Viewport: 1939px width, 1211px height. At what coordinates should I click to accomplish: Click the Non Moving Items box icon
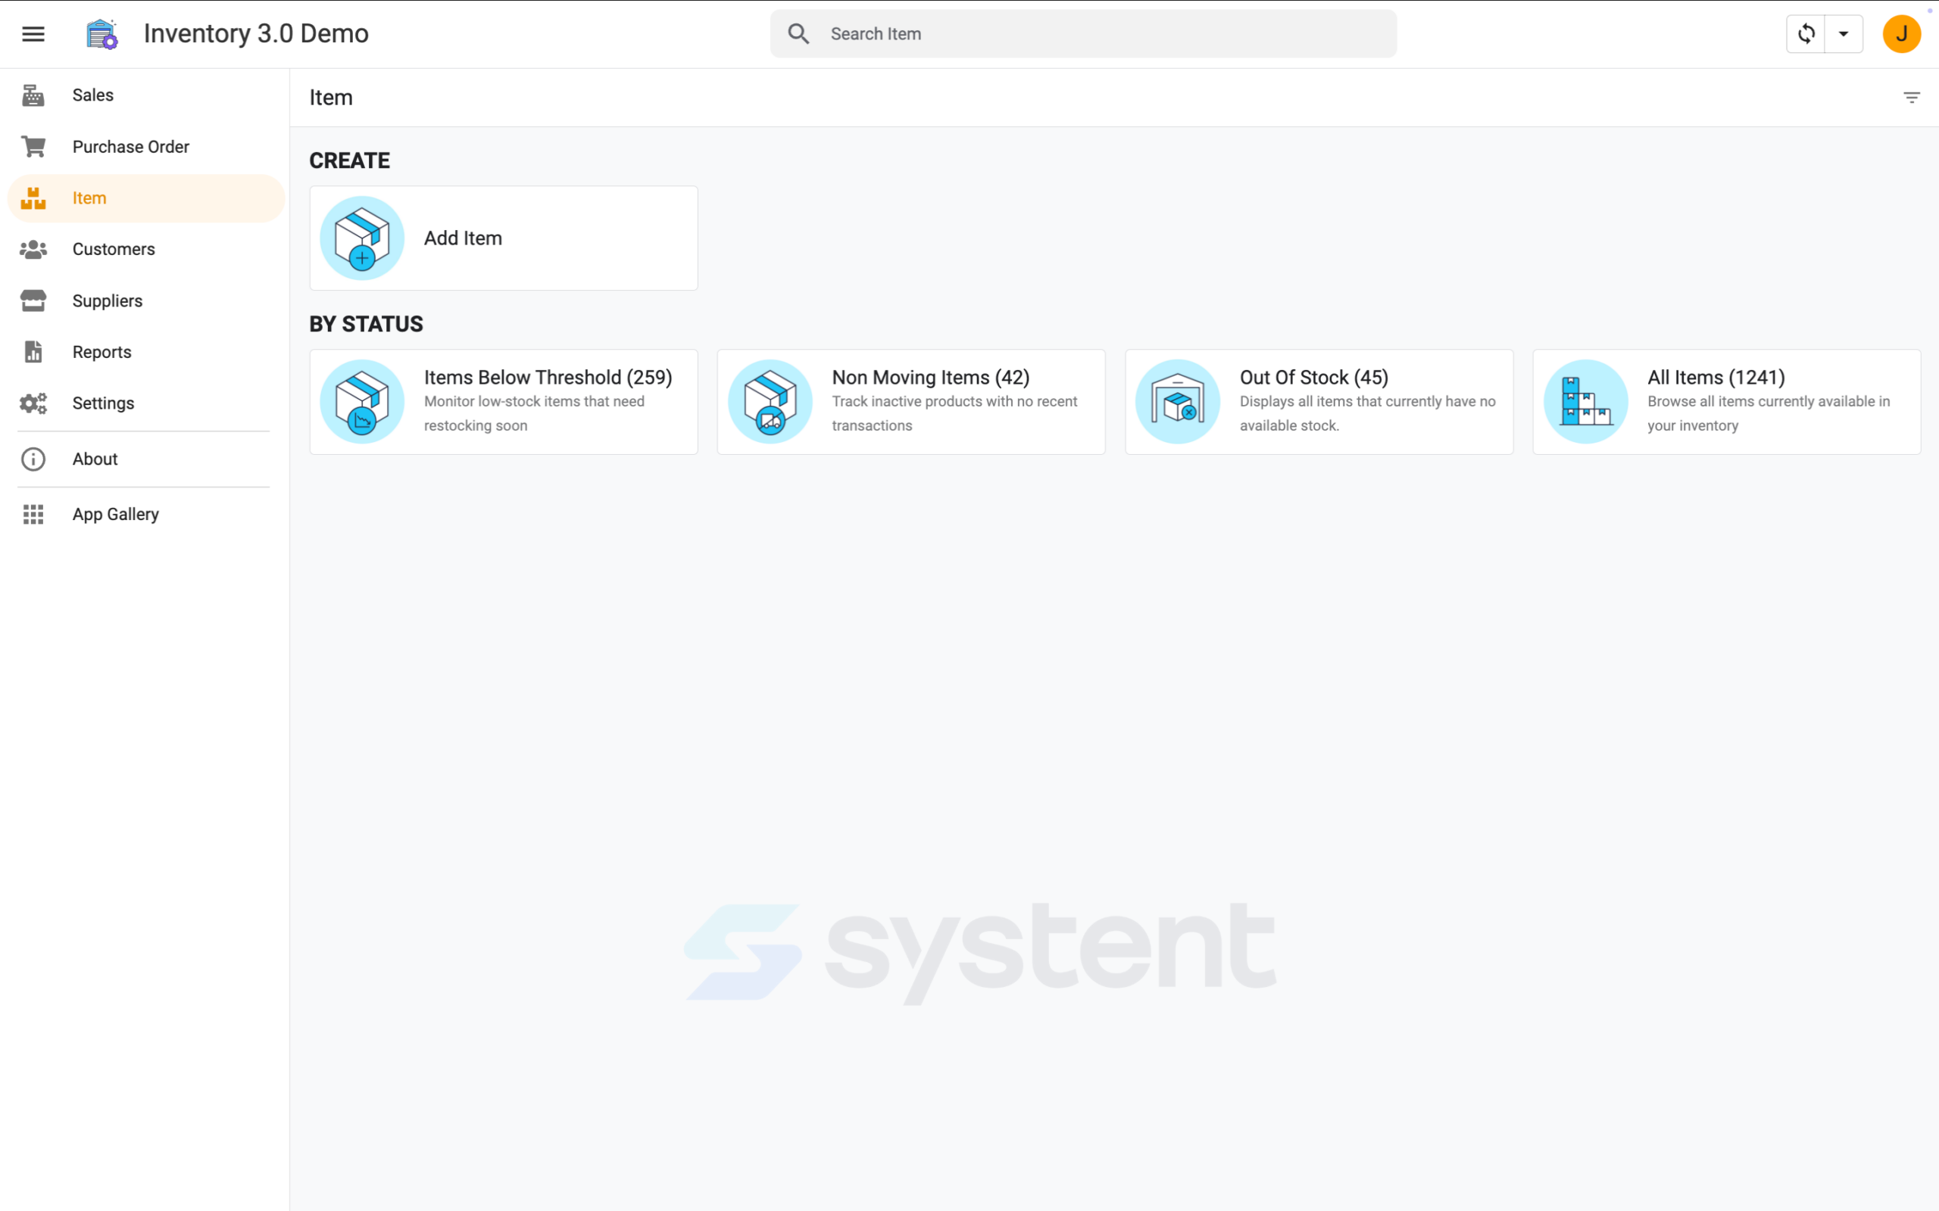[x=770, y=401]
